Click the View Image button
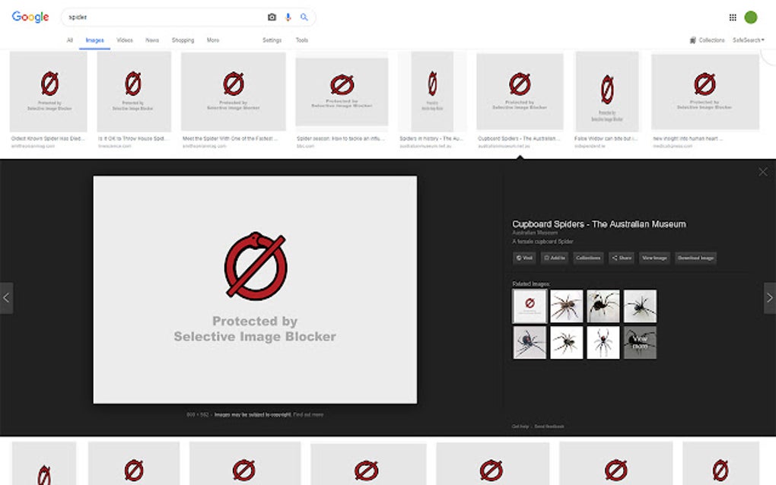 [654, 258]
